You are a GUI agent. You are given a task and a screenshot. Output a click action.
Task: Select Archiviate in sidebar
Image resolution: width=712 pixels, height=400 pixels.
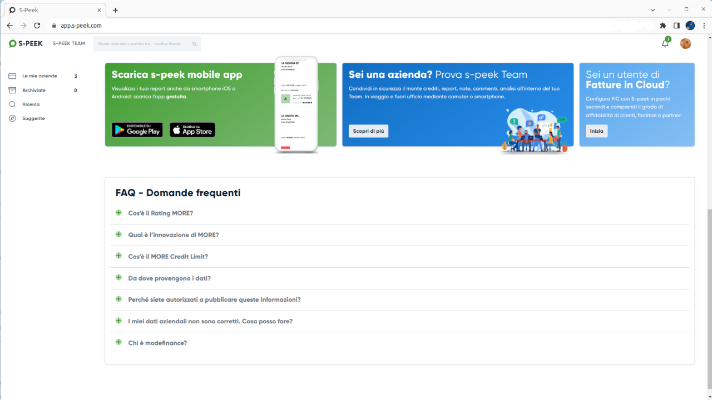pyautogui.click(x=34, y=90)
